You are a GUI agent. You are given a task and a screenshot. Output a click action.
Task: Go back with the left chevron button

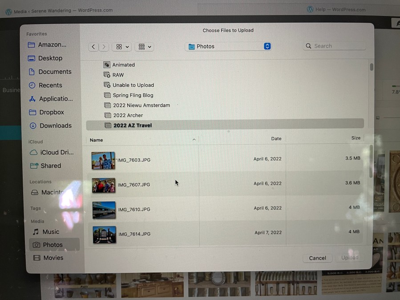pyautogui.click(x=93, y=47)
